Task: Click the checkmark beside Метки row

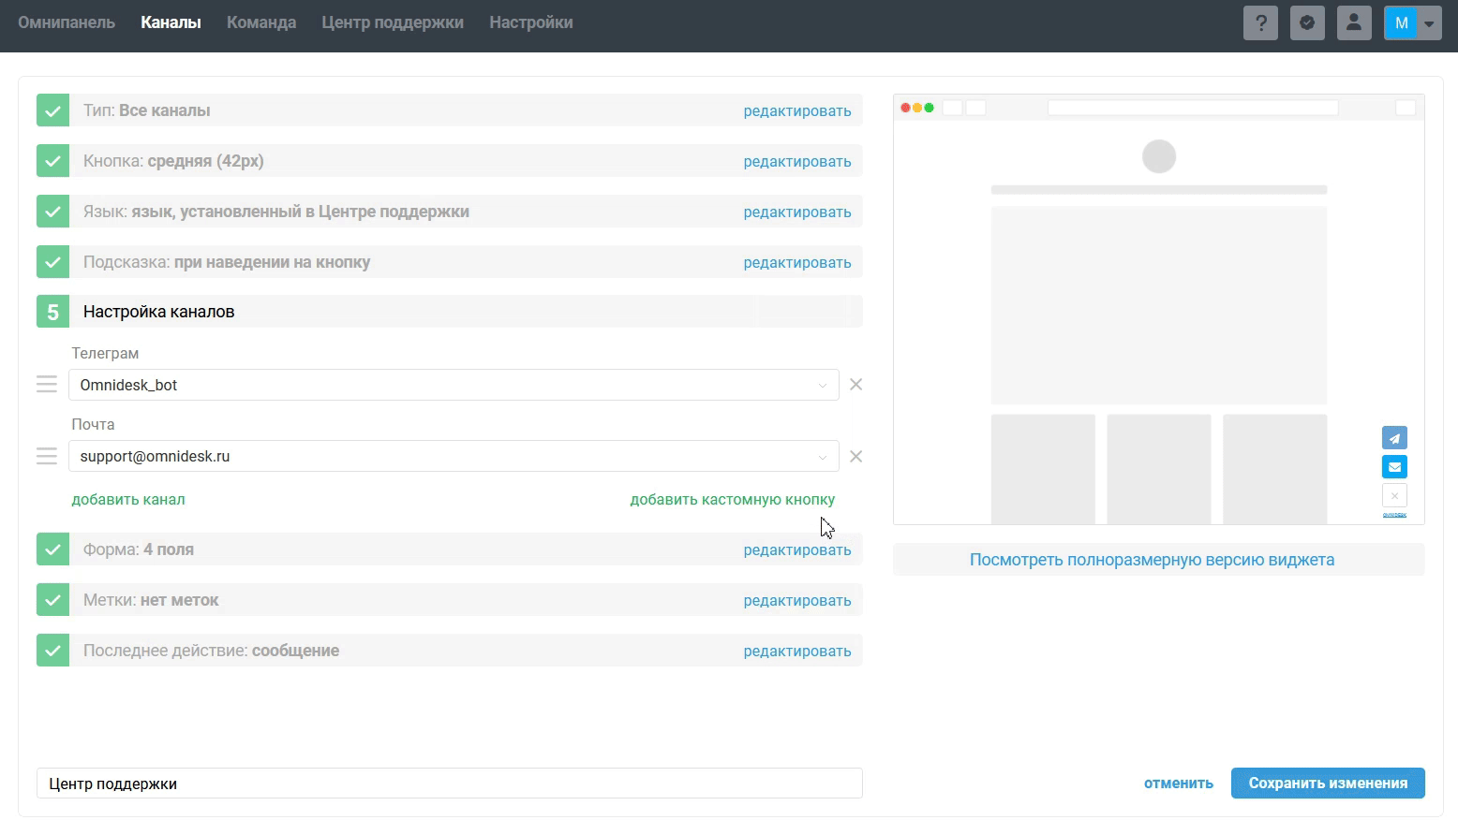Action: [52, 600]
